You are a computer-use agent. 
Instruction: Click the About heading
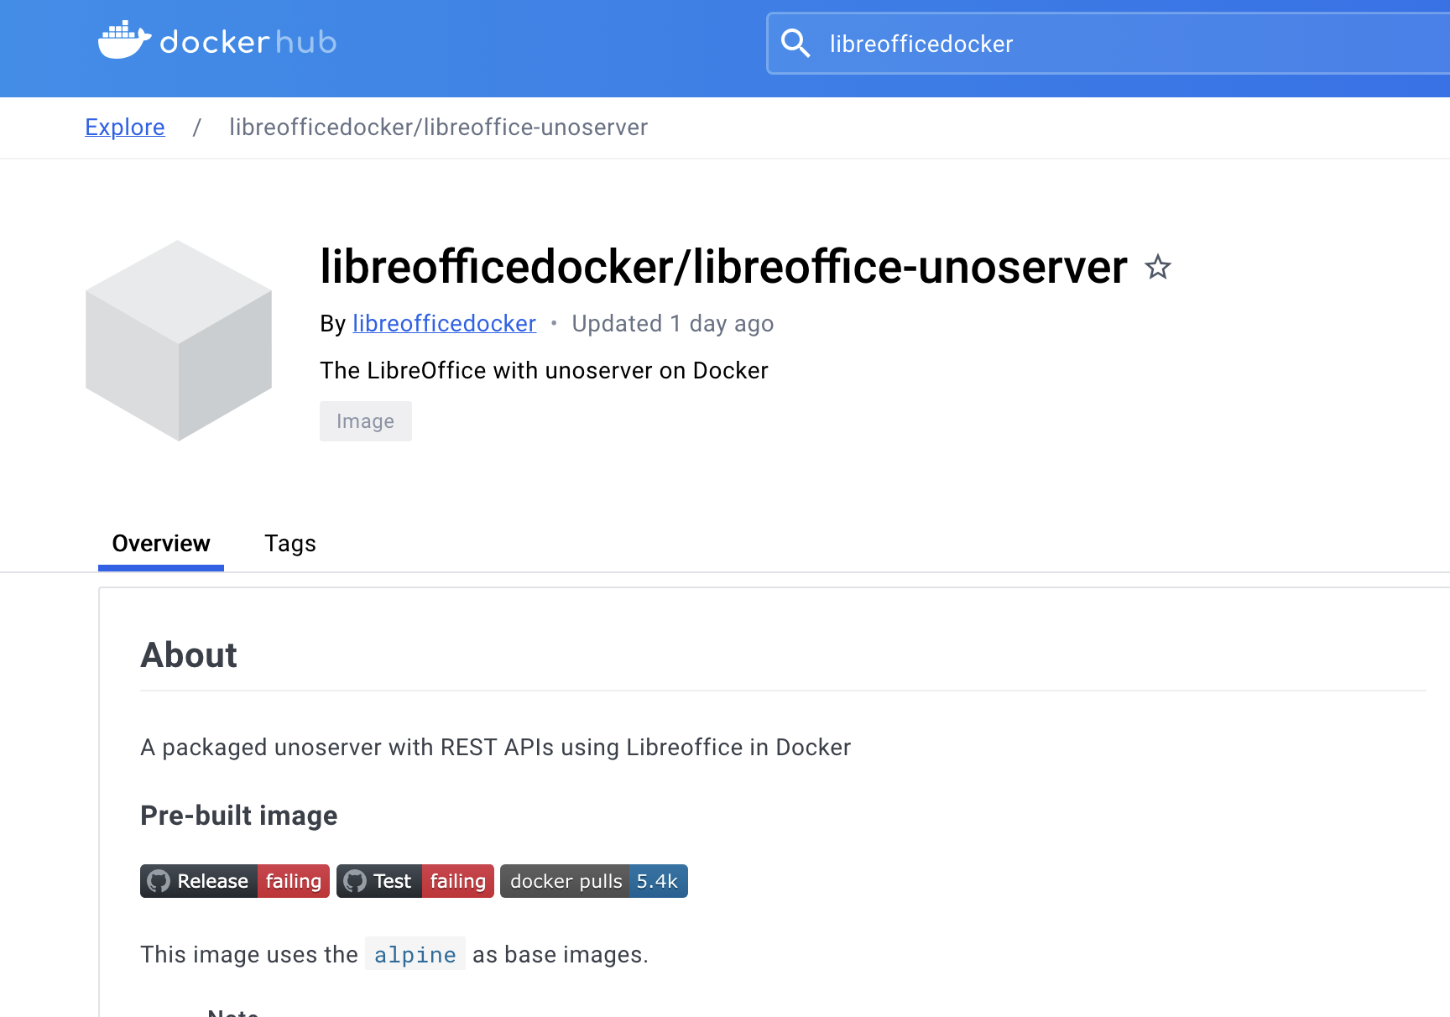189,655
